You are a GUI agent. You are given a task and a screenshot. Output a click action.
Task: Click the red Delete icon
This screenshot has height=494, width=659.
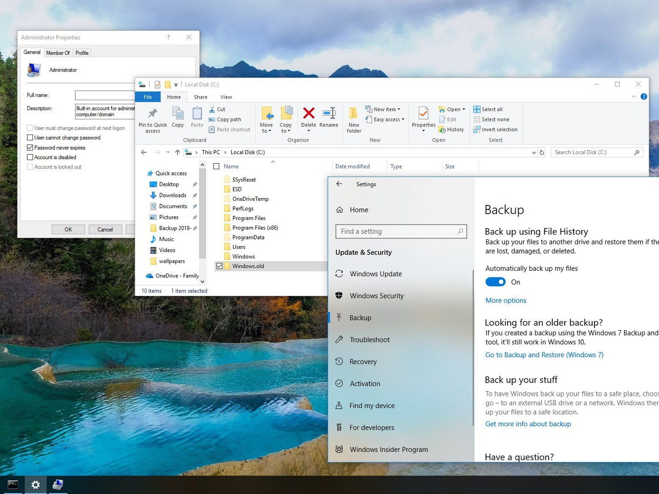(308, 113)
